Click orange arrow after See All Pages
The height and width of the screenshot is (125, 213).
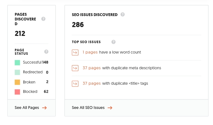click(44, 108)
